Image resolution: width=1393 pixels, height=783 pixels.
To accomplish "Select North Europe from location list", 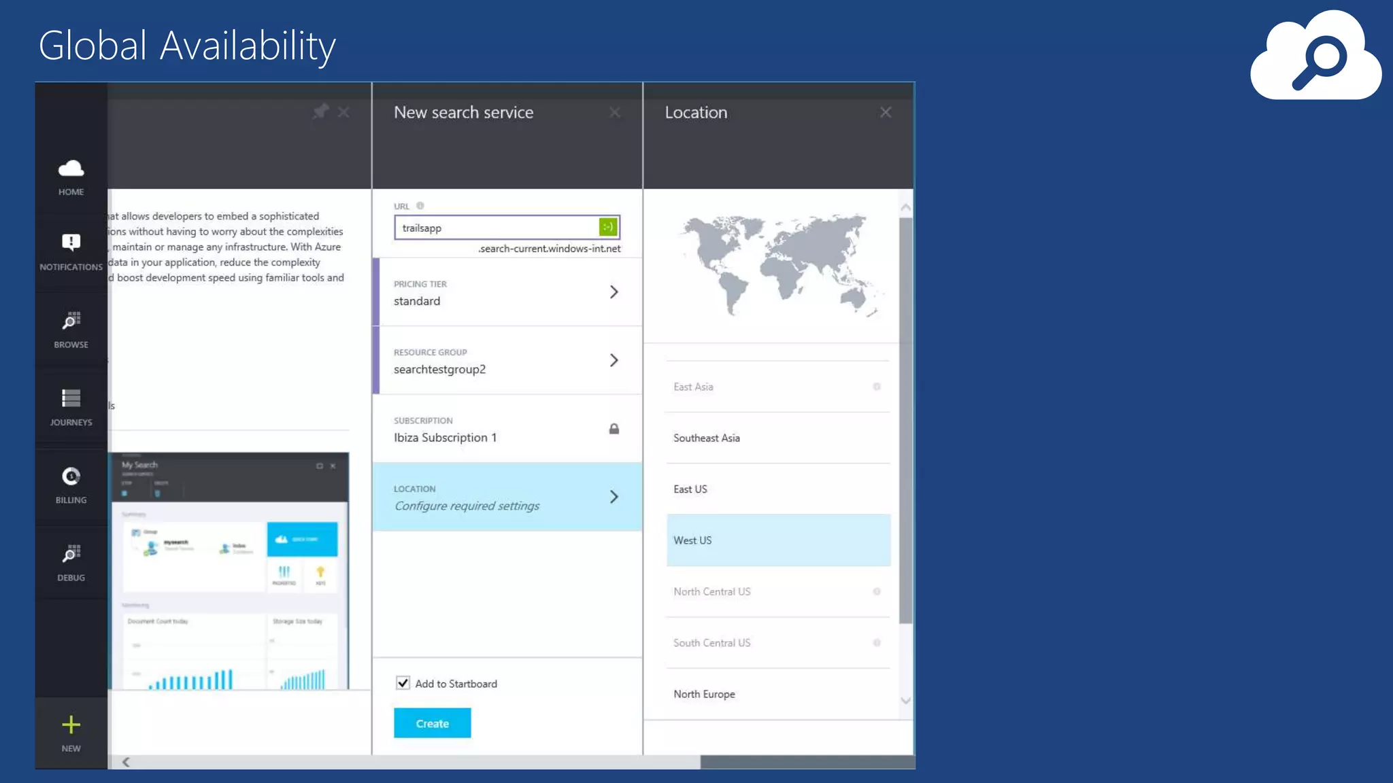I will click(777, 694).
